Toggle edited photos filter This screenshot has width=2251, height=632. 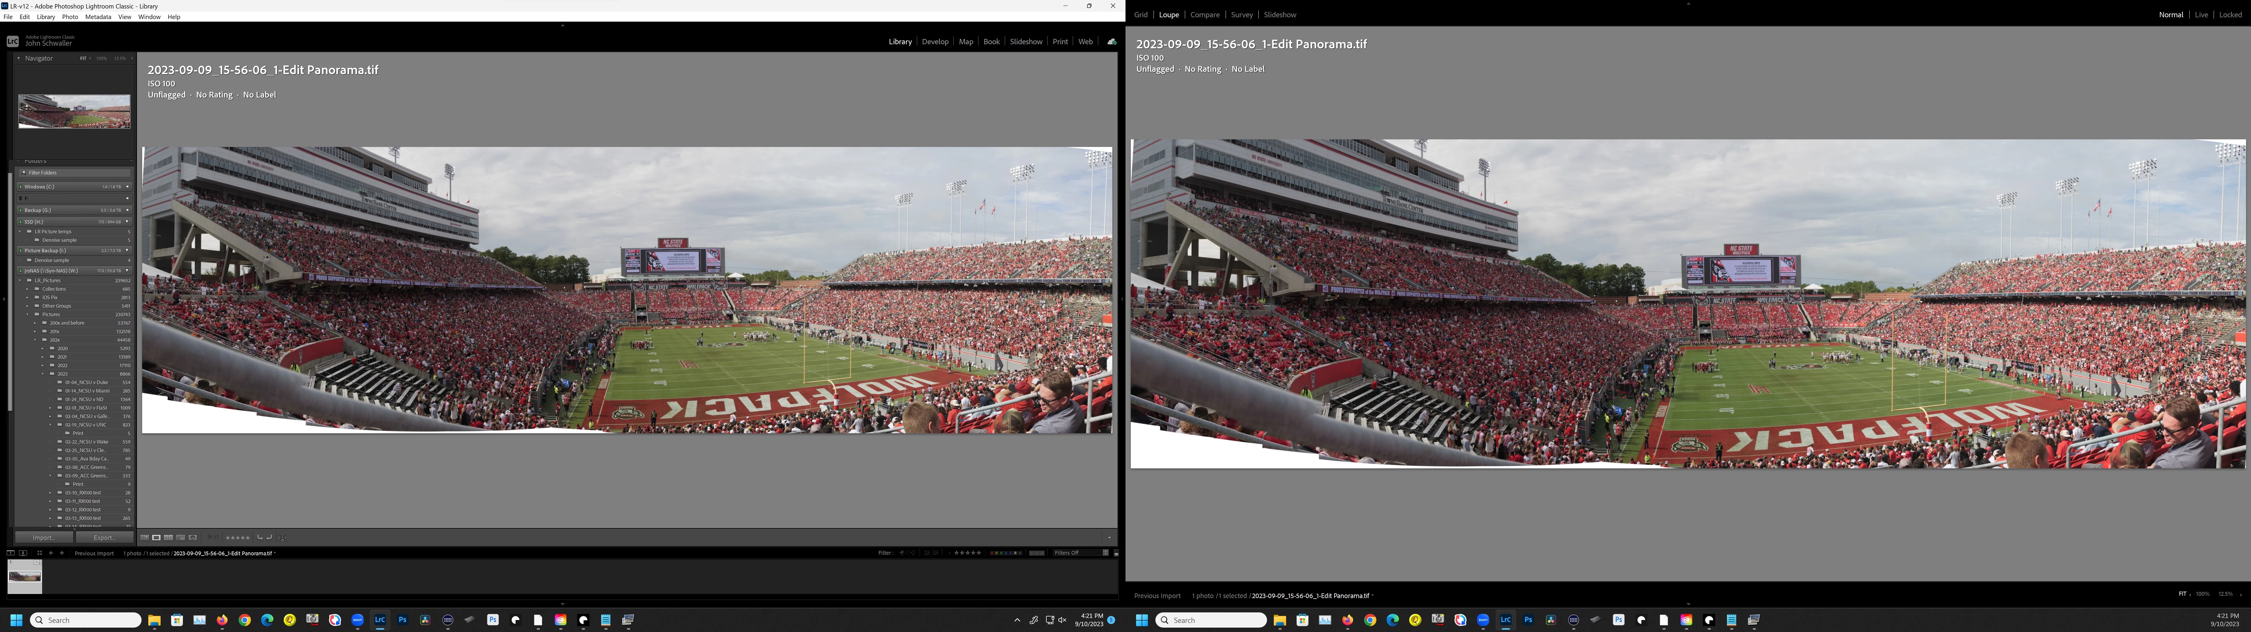[x=927, y=553]
